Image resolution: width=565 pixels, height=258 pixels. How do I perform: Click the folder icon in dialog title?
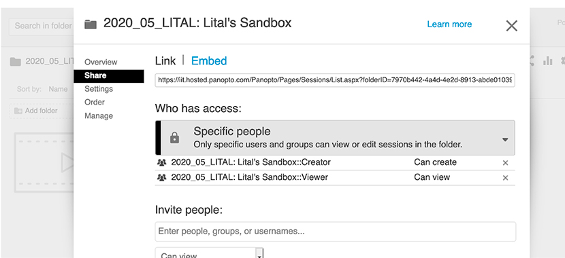pyautogui.click(x=91, y=24)
